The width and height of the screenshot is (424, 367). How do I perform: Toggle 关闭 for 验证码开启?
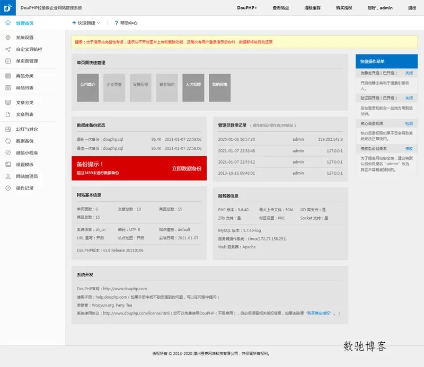[x=409, y=98]
